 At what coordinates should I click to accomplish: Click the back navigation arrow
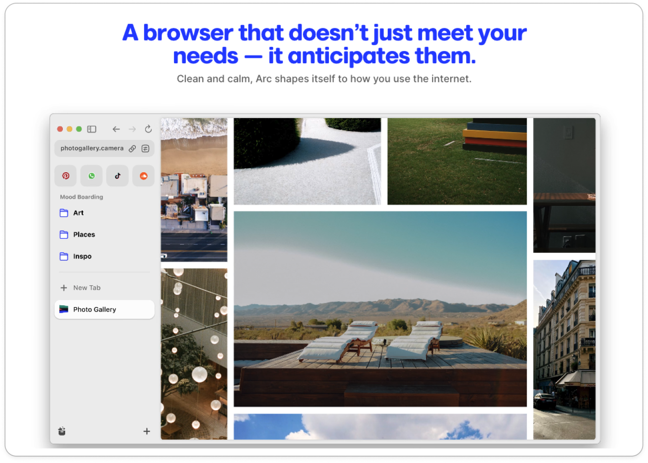[x=116, y=129]
